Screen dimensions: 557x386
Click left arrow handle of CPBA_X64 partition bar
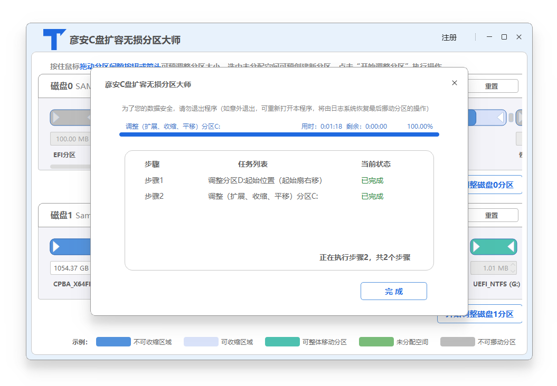click(x=56, y=247)
